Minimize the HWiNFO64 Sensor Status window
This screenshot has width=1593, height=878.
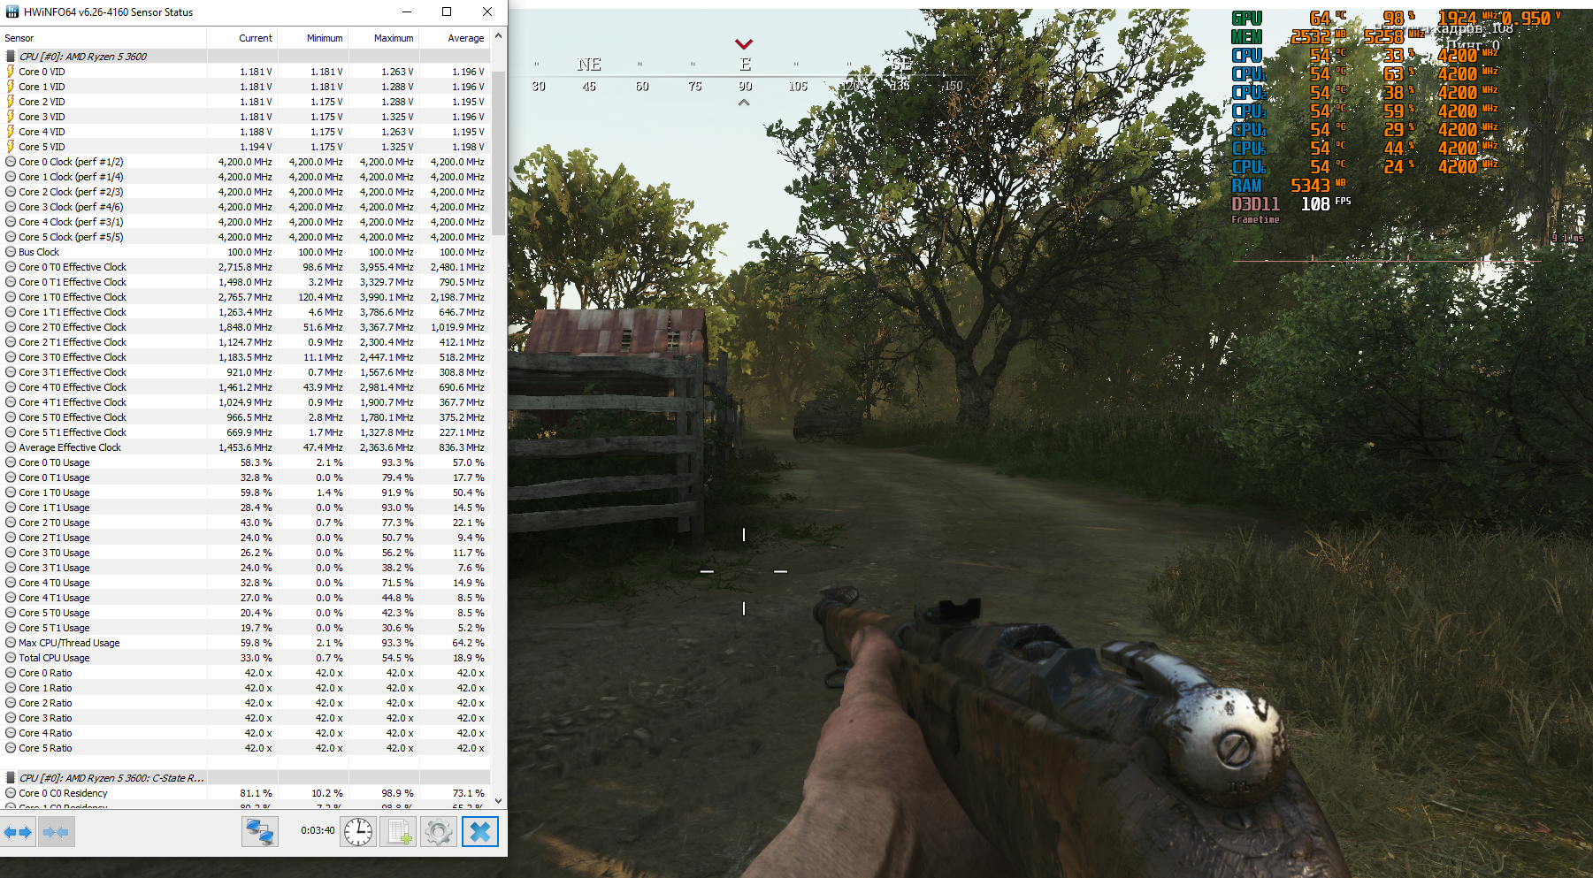(407, 12)
